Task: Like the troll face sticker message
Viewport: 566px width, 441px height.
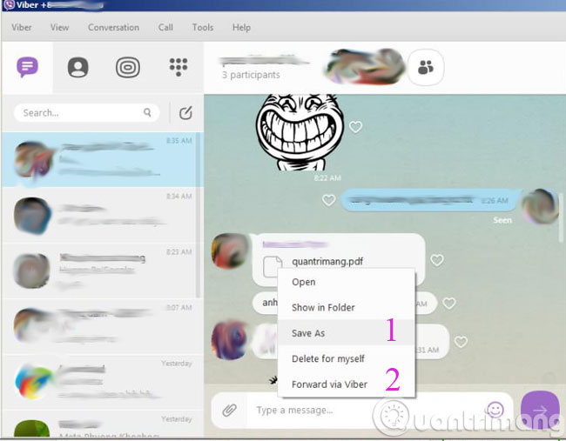Action: [x=355, y=127]
